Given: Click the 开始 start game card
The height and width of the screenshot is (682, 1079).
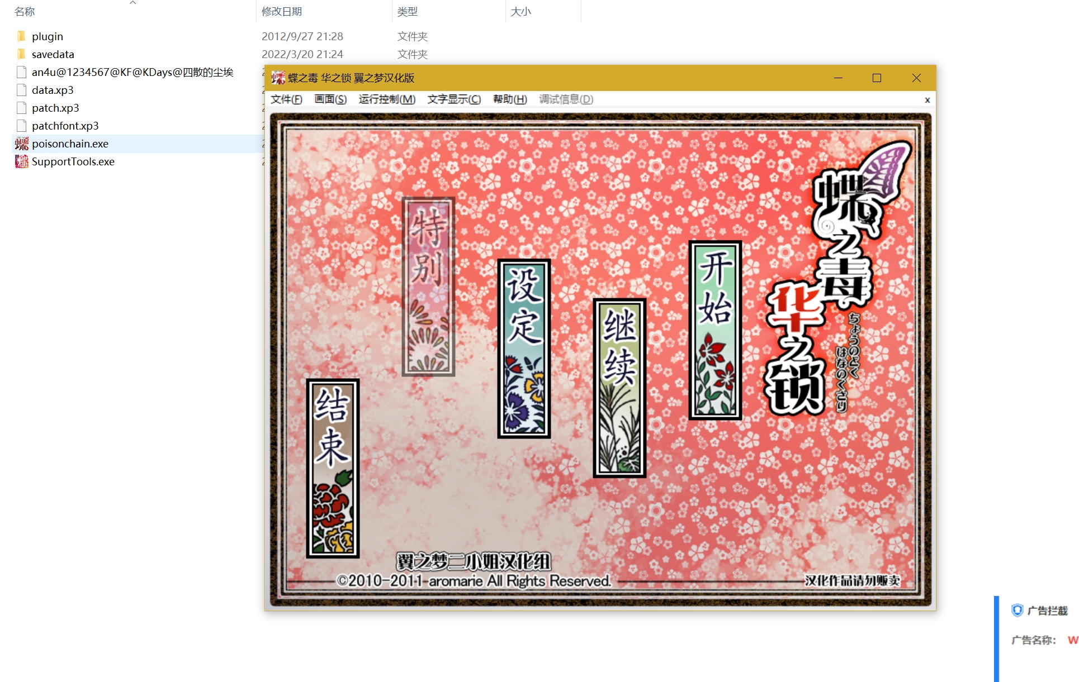Looking at the screenshot, I should tap(715, 330).
